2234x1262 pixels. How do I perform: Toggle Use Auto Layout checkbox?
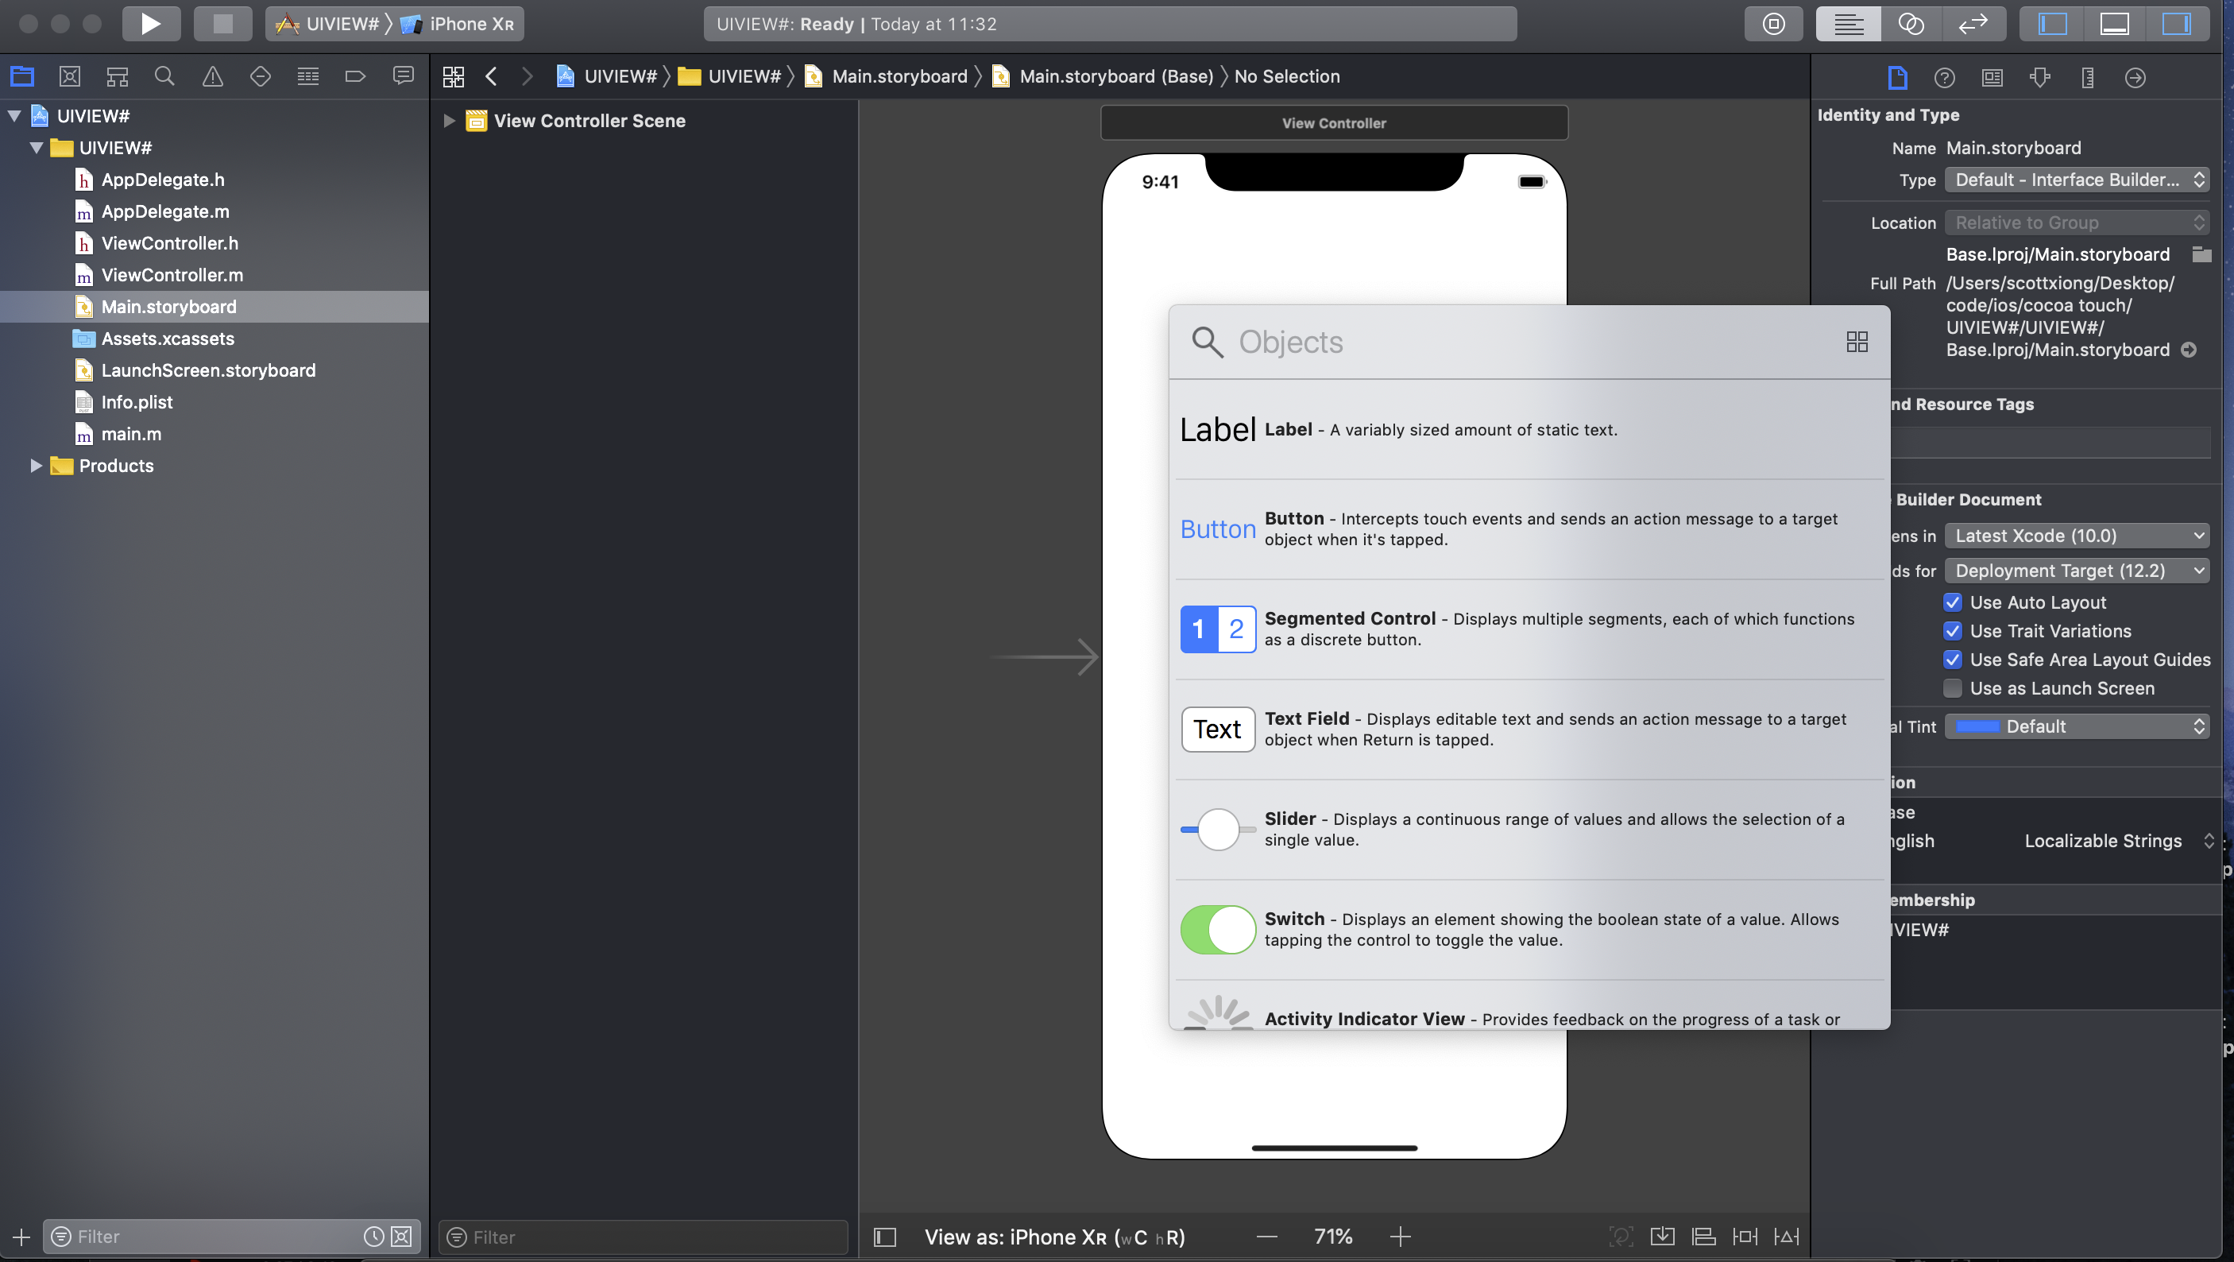(x=1953, y=602)
